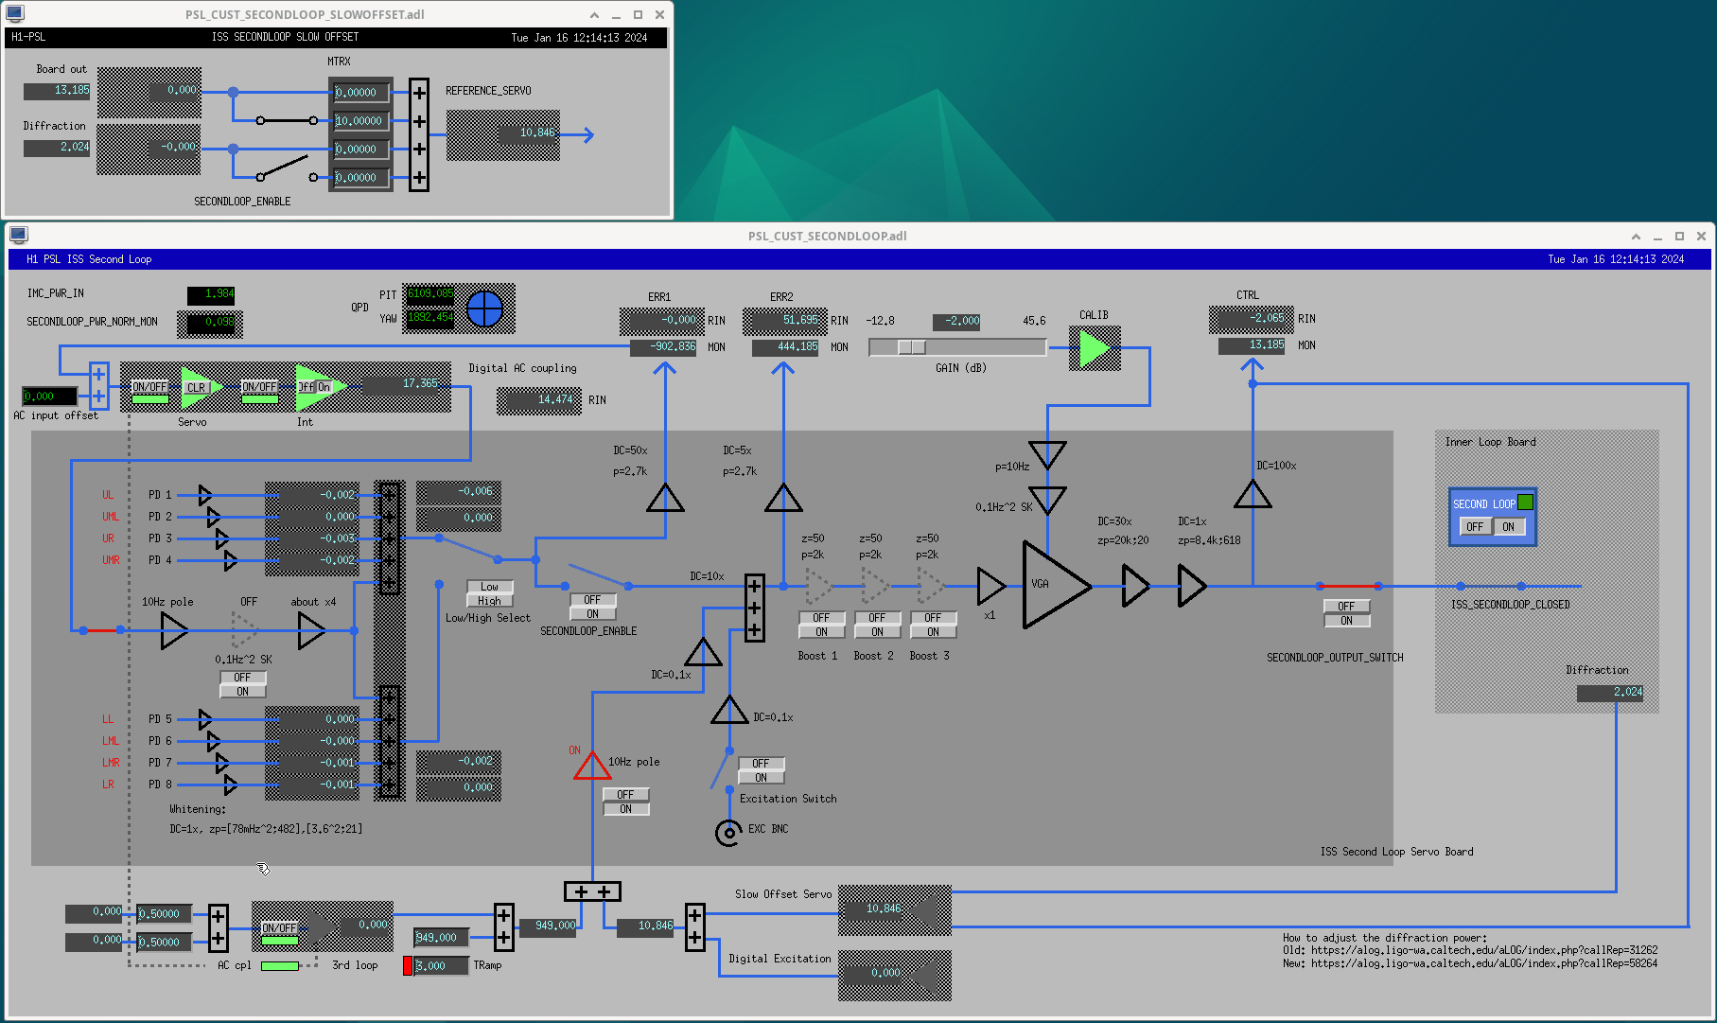Screen dimensions: 1717x1023
Task: Click the DC=100x amplifier triangle
Action: click(1253, 493)
